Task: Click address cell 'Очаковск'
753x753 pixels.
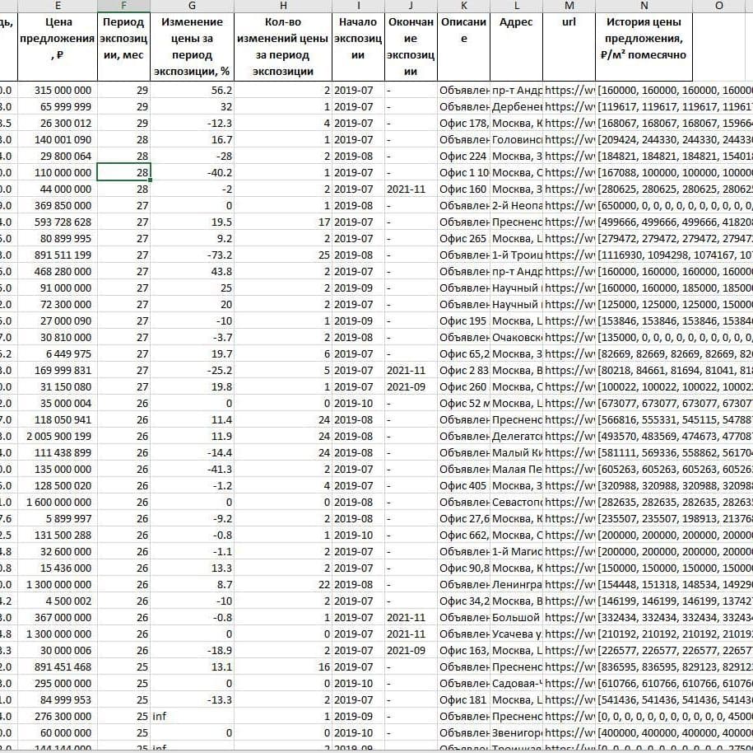Action: click(x=516, y=337)
